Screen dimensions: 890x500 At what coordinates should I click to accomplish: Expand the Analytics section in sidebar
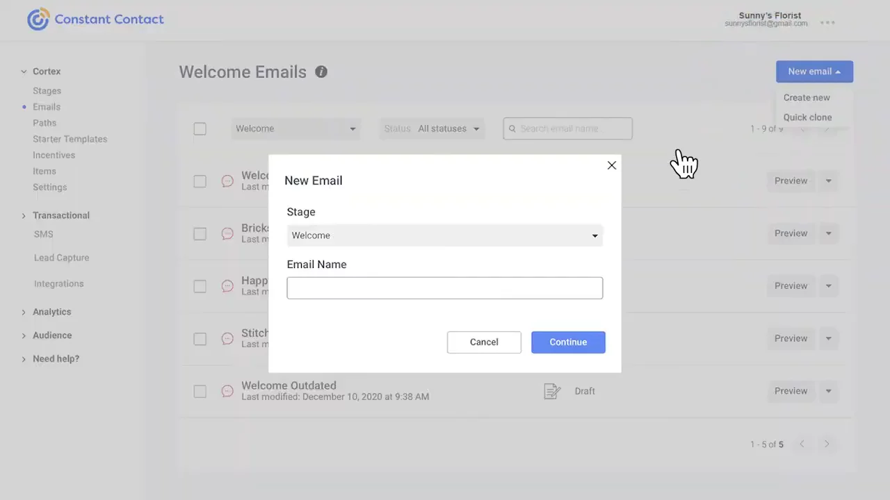[51, 312]
